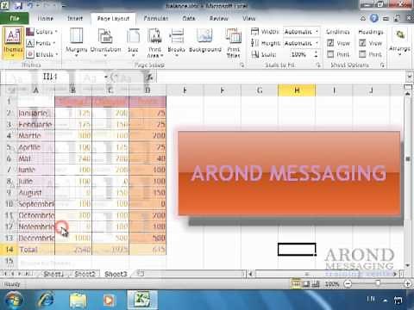Open the File tab

tap(15, 18)
